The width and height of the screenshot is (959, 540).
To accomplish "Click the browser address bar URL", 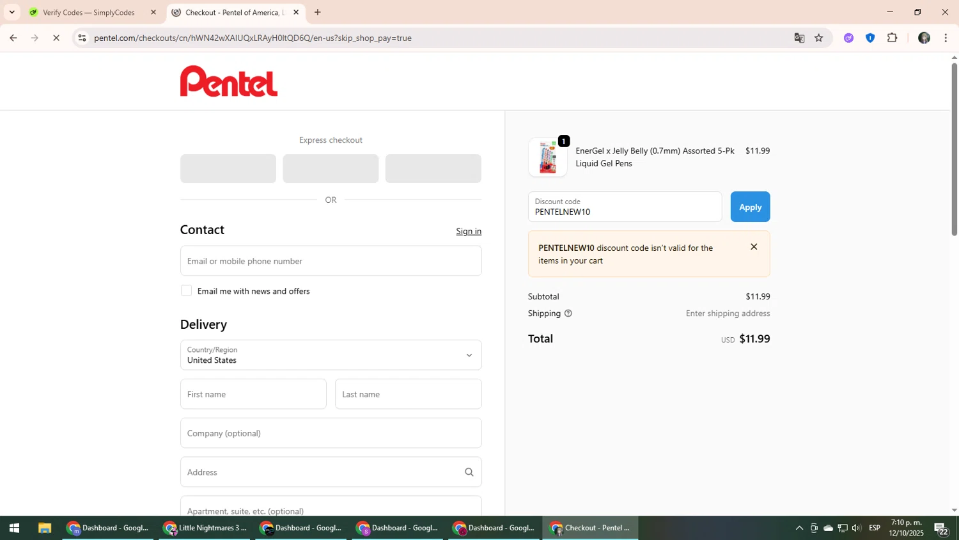I will pos(253,38).
